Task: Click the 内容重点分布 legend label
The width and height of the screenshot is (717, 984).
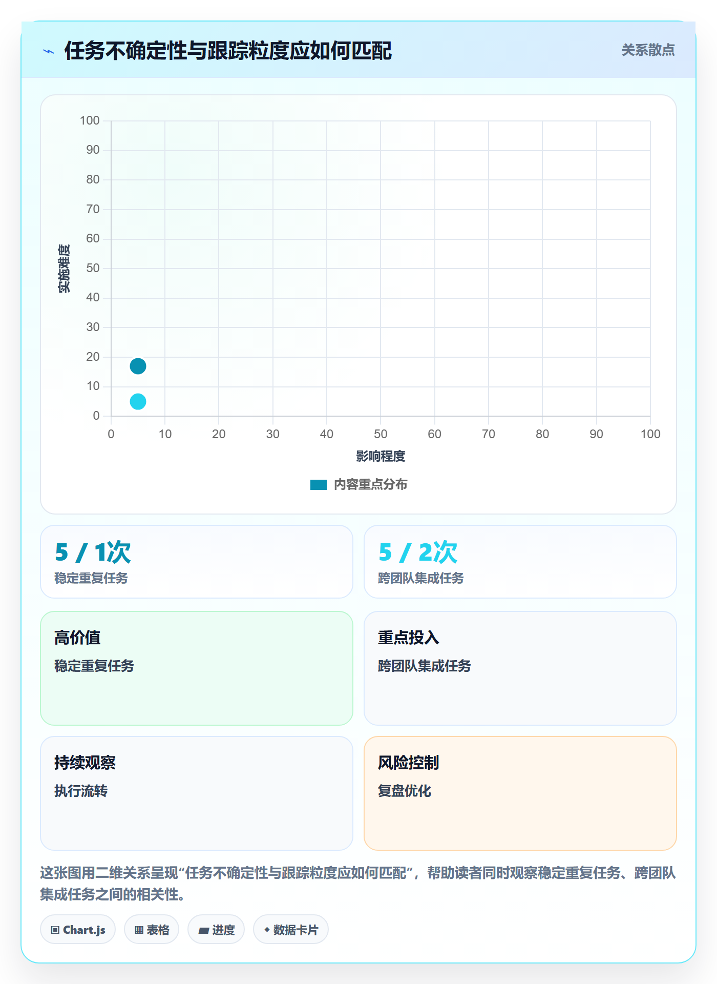Action: [x=370, y=485]
